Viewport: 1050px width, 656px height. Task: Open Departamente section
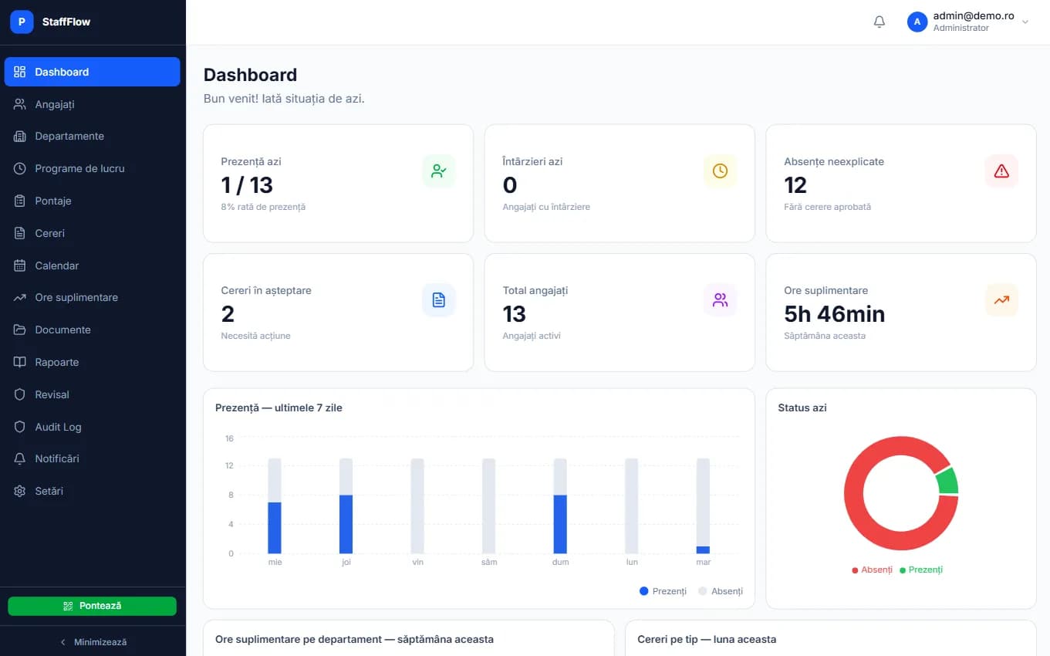pos(93,137)
